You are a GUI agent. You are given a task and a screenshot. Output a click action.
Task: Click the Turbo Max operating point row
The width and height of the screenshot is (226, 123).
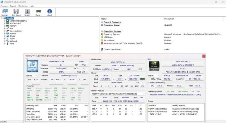[57, 114]
